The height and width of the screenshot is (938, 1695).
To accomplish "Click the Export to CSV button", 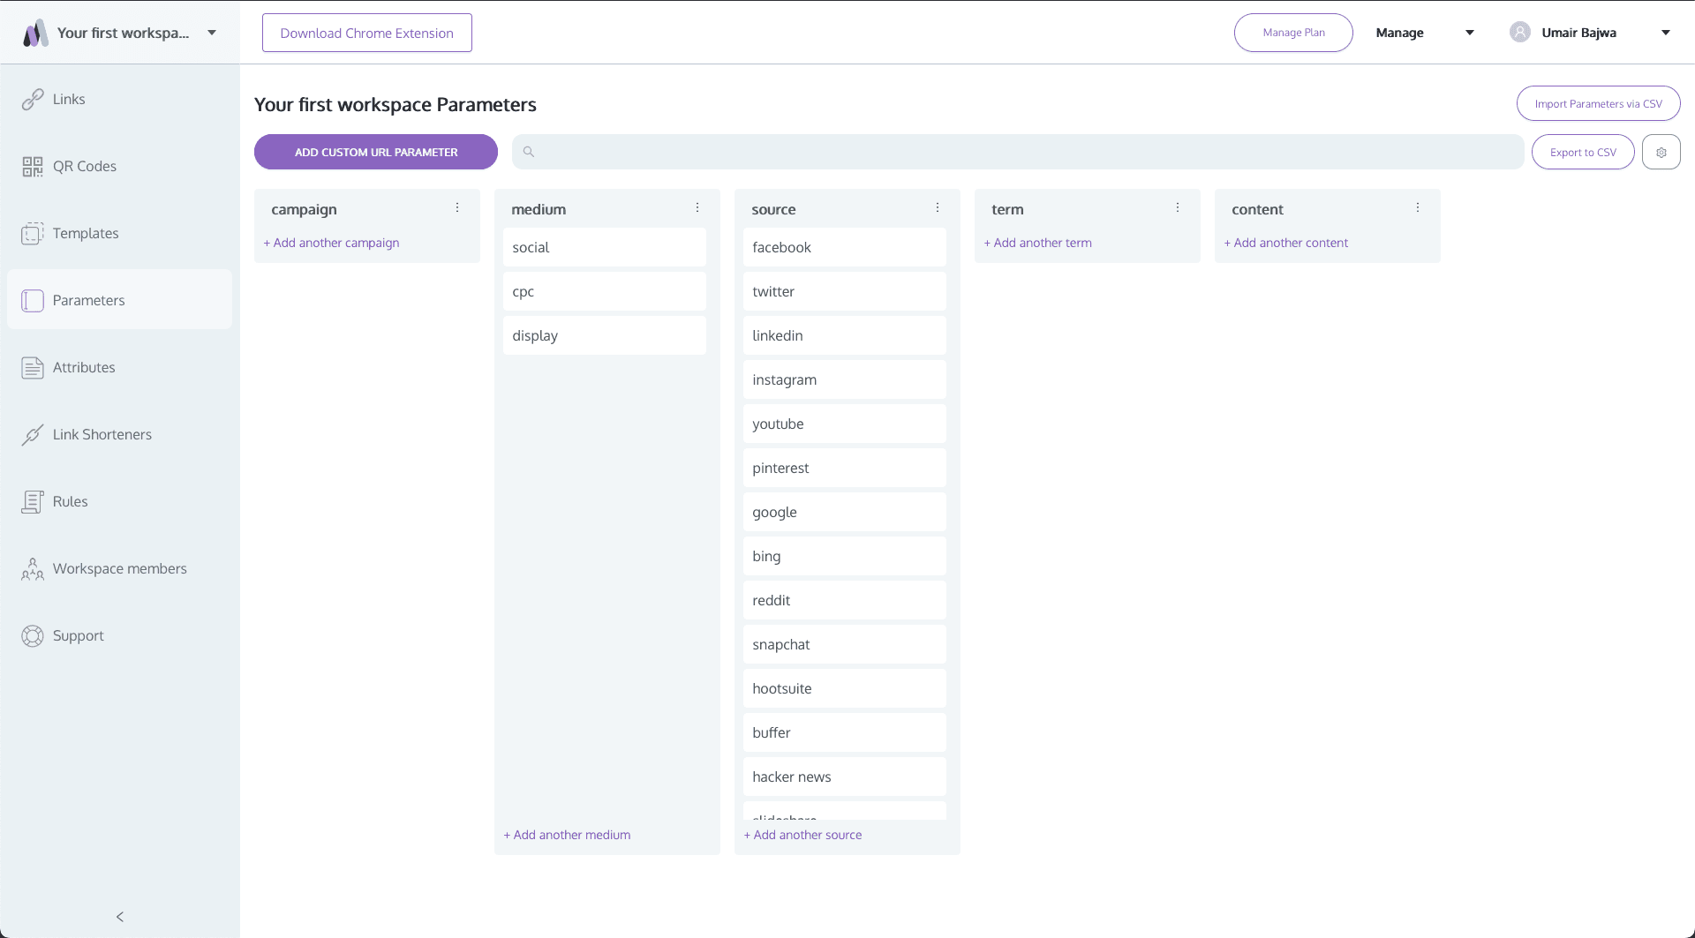I will point(1583,152).
